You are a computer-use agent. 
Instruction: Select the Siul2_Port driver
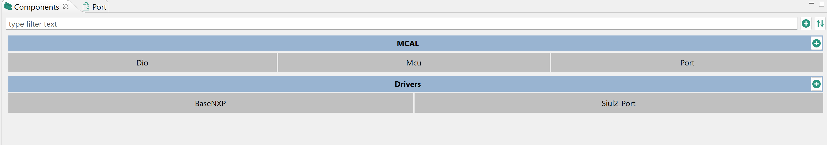[x=618, y=103]
